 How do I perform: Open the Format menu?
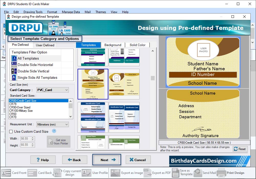pyautogui.click(x=52, y=12)
